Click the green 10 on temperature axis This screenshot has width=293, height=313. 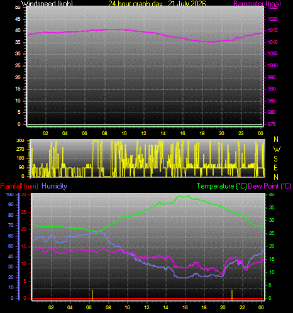click(272, 272)
